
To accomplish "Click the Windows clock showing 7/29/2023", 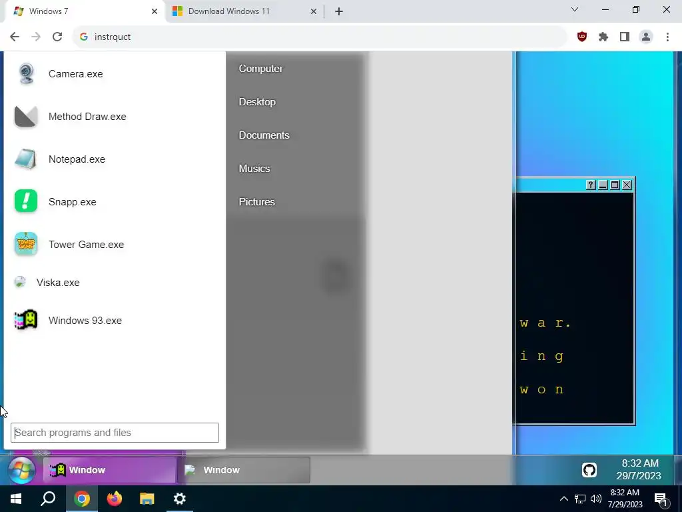I will [x=625, y=499].
